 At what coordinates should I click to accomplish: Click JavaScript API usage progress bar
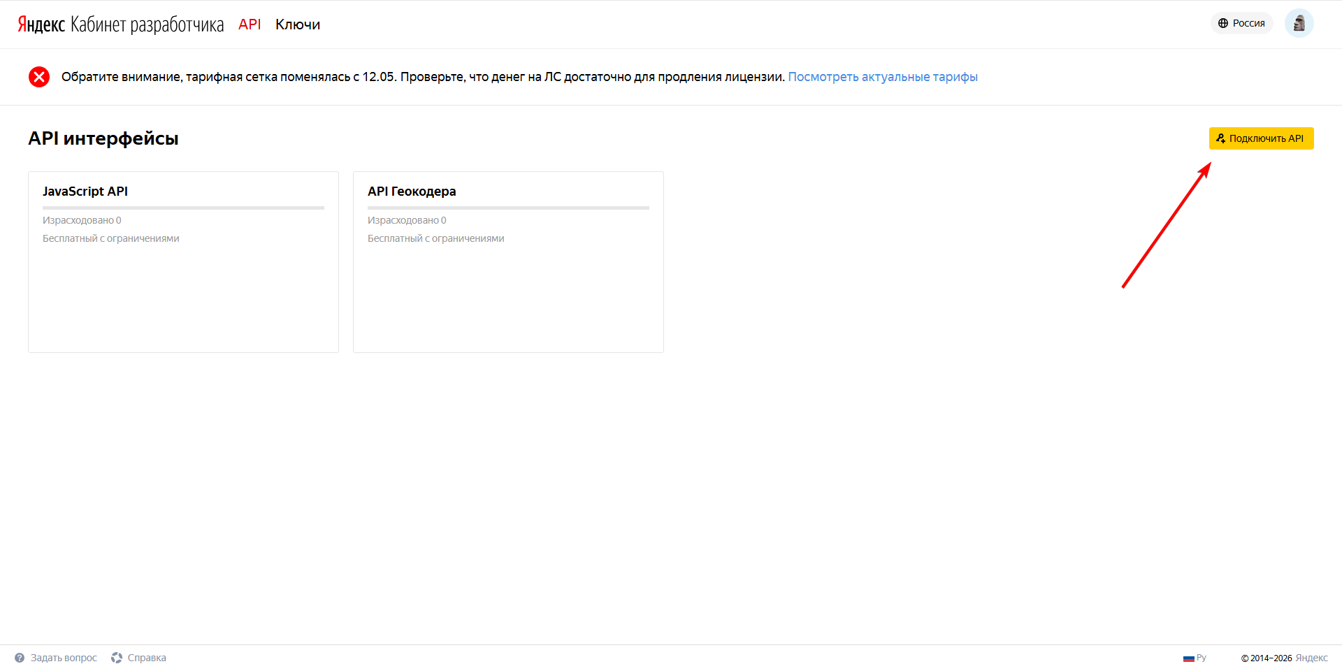(x=183, y=208)
